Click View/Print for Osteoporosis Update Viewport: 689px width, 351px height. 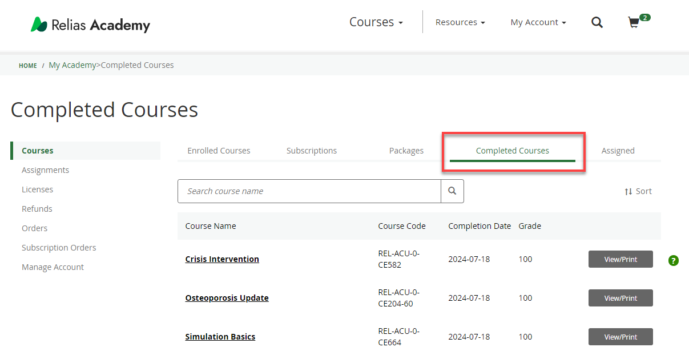click(620, 298)
